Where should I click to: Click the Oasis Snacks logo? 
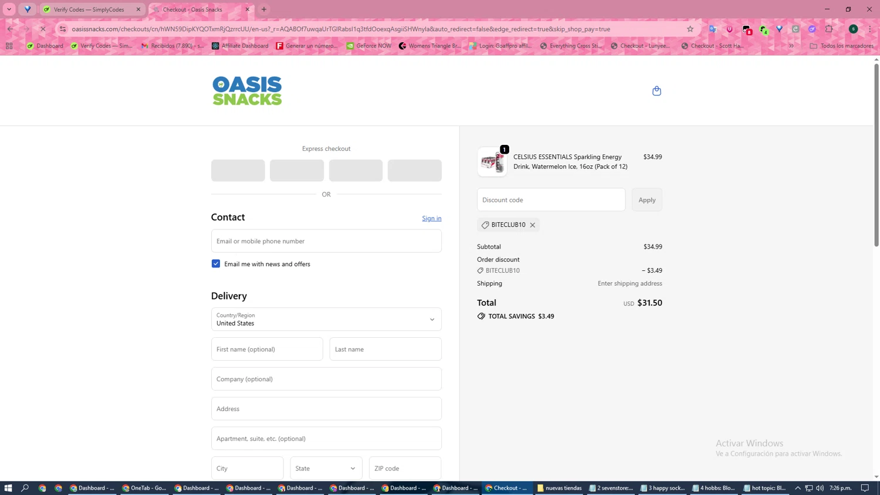(247, 91)
